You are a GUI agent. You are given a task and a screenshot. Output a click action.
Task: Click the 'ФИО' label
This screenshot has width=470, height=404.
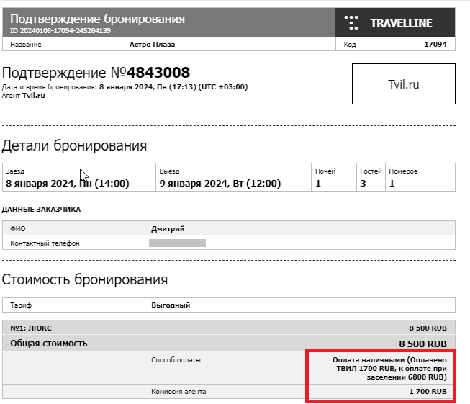coord(18,229)
